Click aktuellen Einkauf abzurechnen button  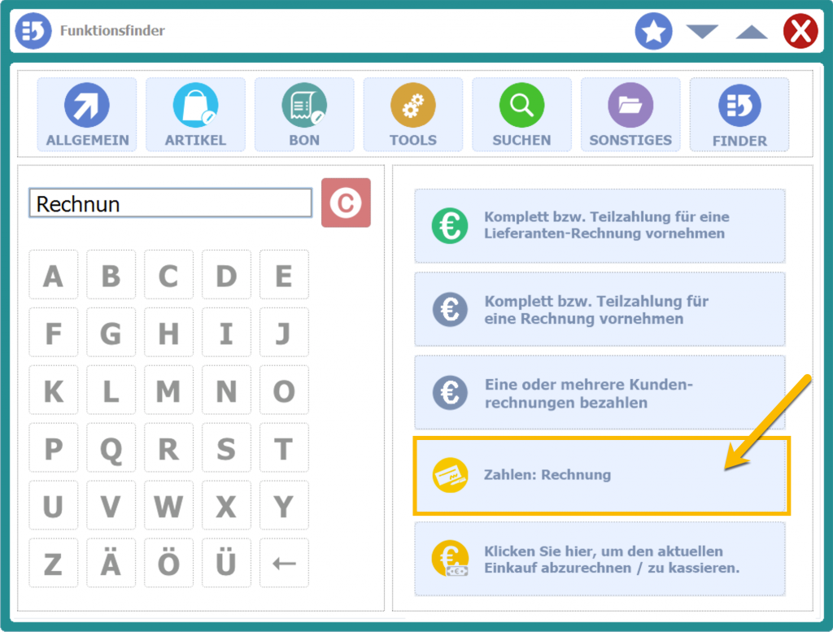[600, 560]
